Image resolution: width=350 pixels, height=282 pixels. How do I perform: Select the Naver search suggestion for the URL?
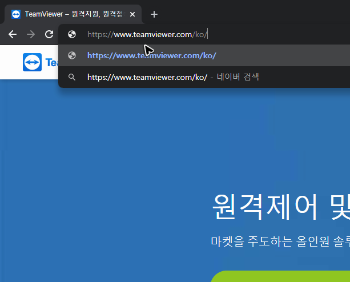(x=204, y=77)
